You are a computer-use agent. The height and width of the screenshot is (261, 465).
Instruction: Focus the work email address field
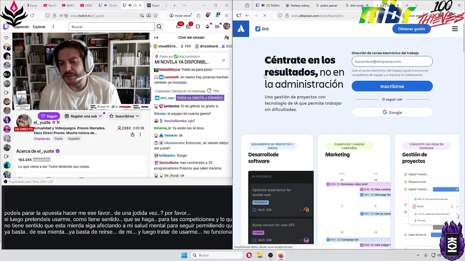[392, 61]
